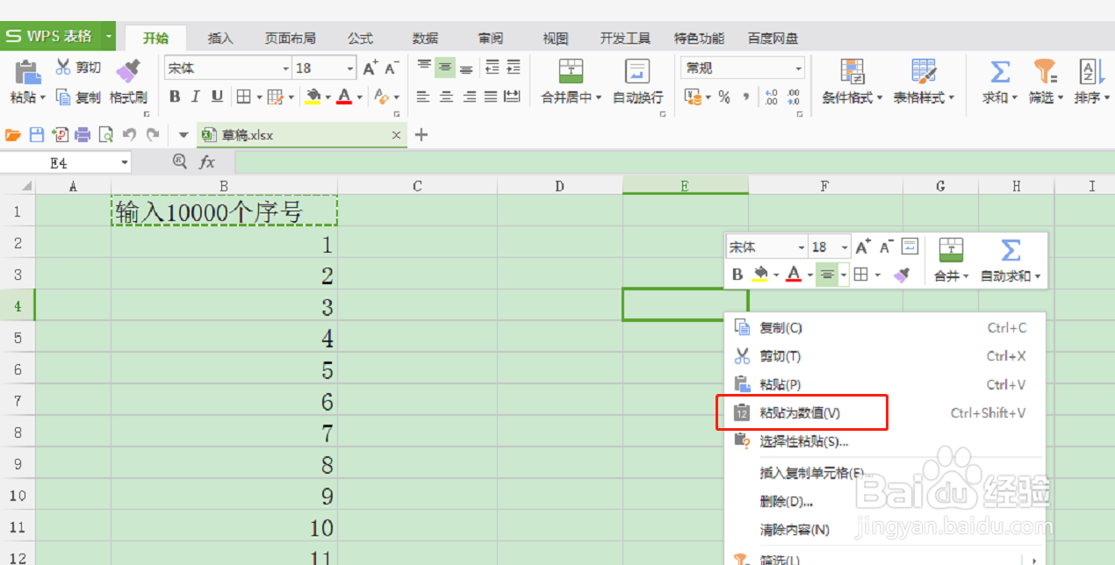This screenshot has width=1115, height=565.
Task: Open the font name dropdown showing 宋体
Action: pos(224,67)
